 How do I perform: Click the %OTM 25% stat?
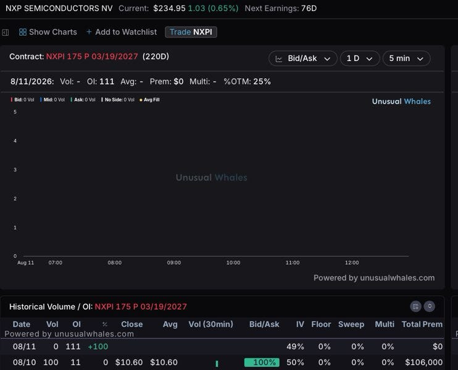(247, 81)
